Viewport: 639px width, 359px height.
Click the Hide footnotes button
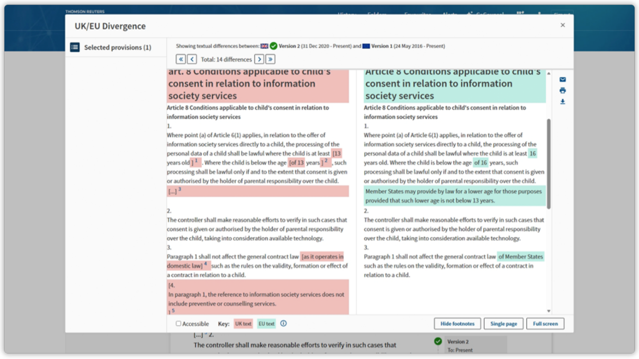coord(457,323)
